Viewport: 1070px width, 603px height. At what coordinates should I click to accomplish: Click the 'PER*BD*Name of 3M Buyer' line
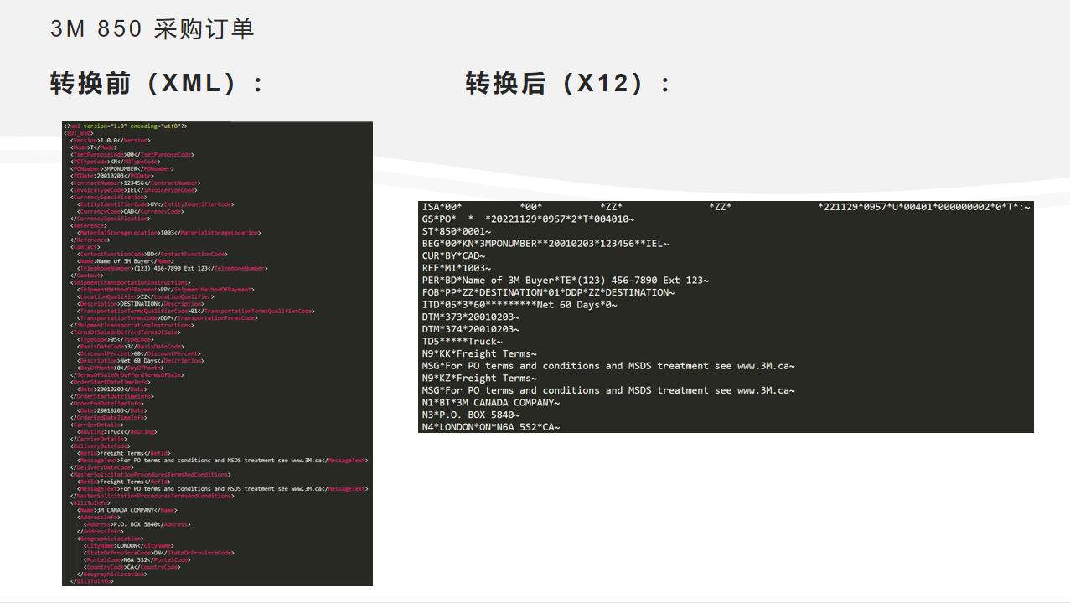click(566, 281)
